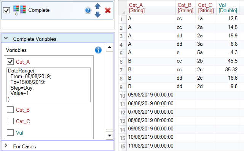Image resolution: width=244 pixels, height=151 pixels.
Task: Click the value 4.3 cell
Action: [228, 53]
